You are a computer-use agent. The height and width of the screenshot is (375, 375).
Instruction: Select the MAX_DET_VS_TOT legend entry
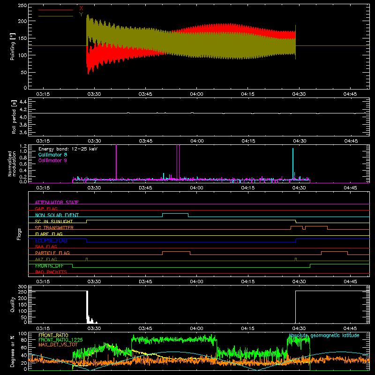(58, 345)
